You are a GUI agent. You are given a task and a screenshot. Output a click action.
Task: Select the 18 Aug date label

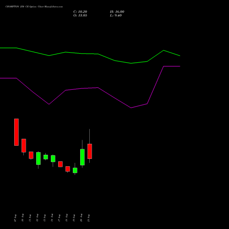tap(66, 218)
